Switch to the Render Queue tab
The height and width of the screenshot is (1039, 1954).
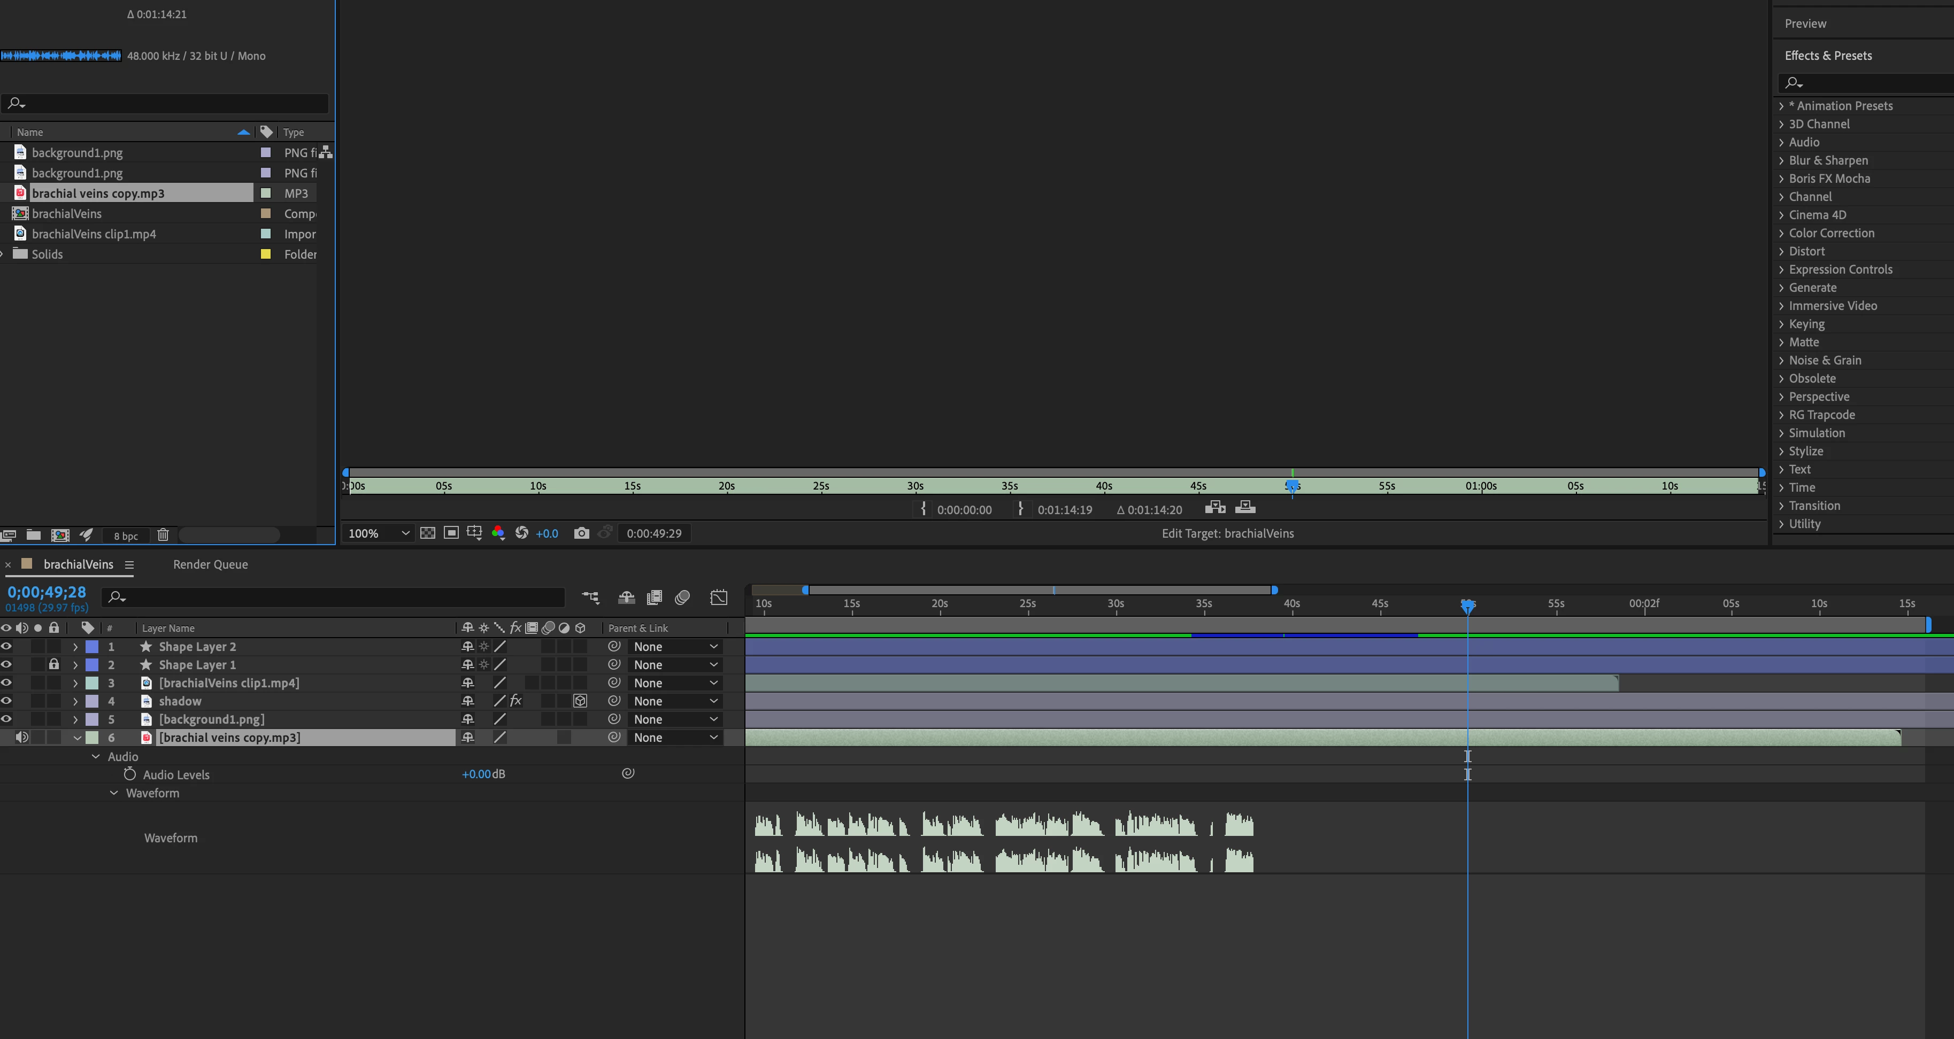[x=210, y=564]
